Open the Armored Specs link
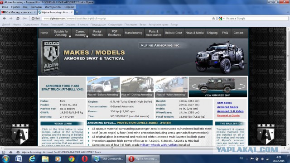The width and height of the screenshot is (290, 163). [x=227, y=107]
